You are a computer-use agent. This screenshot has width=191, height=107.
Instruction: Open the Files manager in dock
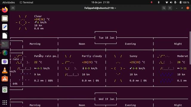pos(5,18)
